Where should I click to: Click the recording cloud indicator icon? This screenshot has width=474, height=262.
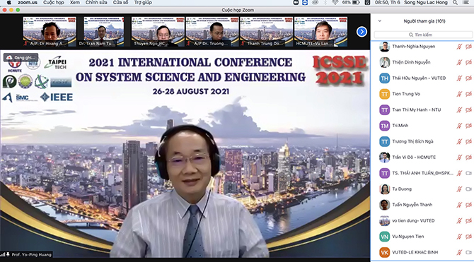pyautogui.click(x=9, y=57)
